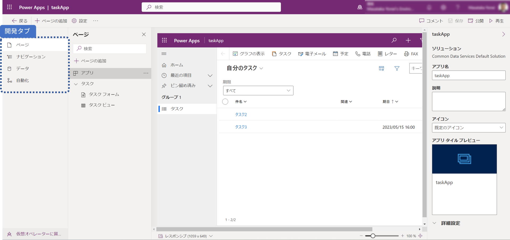Select the データ tab in the left rail

pos(35,69)
